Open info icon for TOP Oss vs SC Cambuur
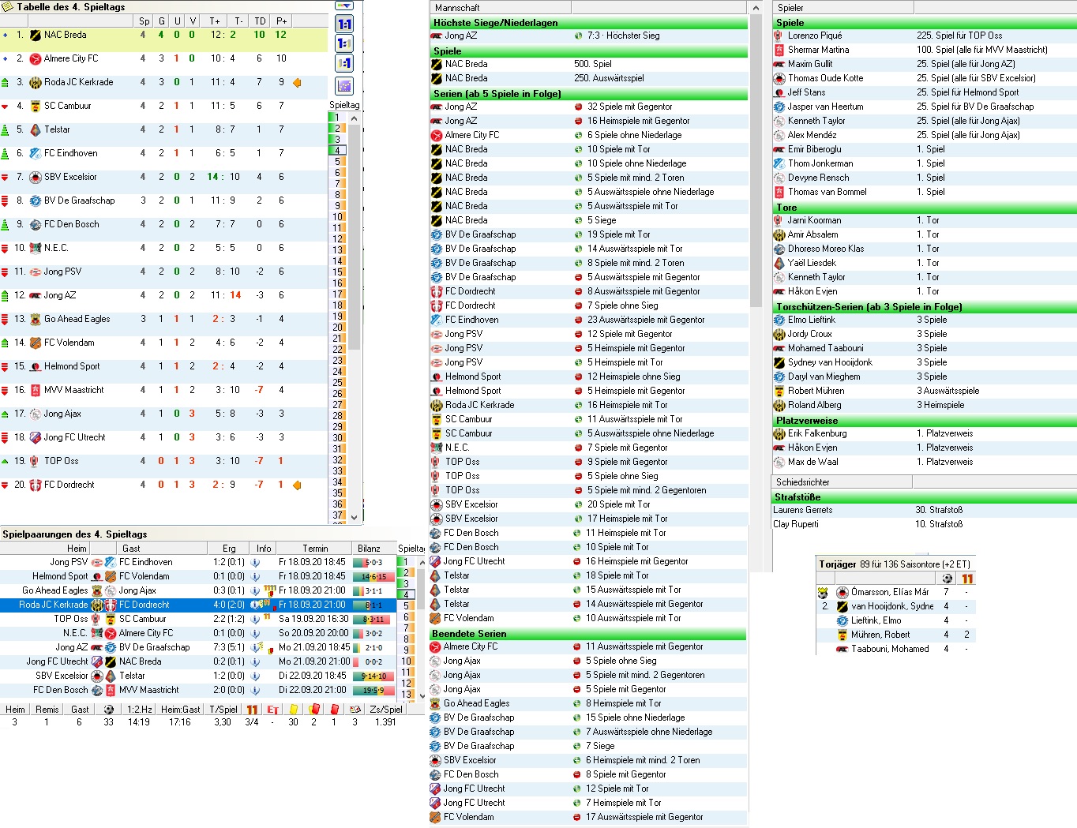The width and height of the screenshot is (1077, 828). coord(256,619)
